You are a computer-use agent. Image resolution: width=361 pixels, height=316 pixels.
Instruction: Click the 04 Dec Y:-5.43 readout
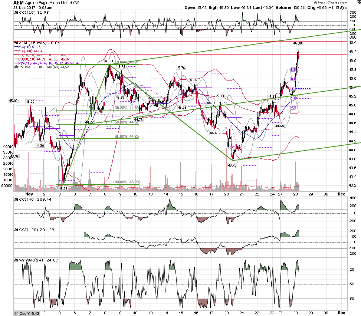[x=27, y=313]
